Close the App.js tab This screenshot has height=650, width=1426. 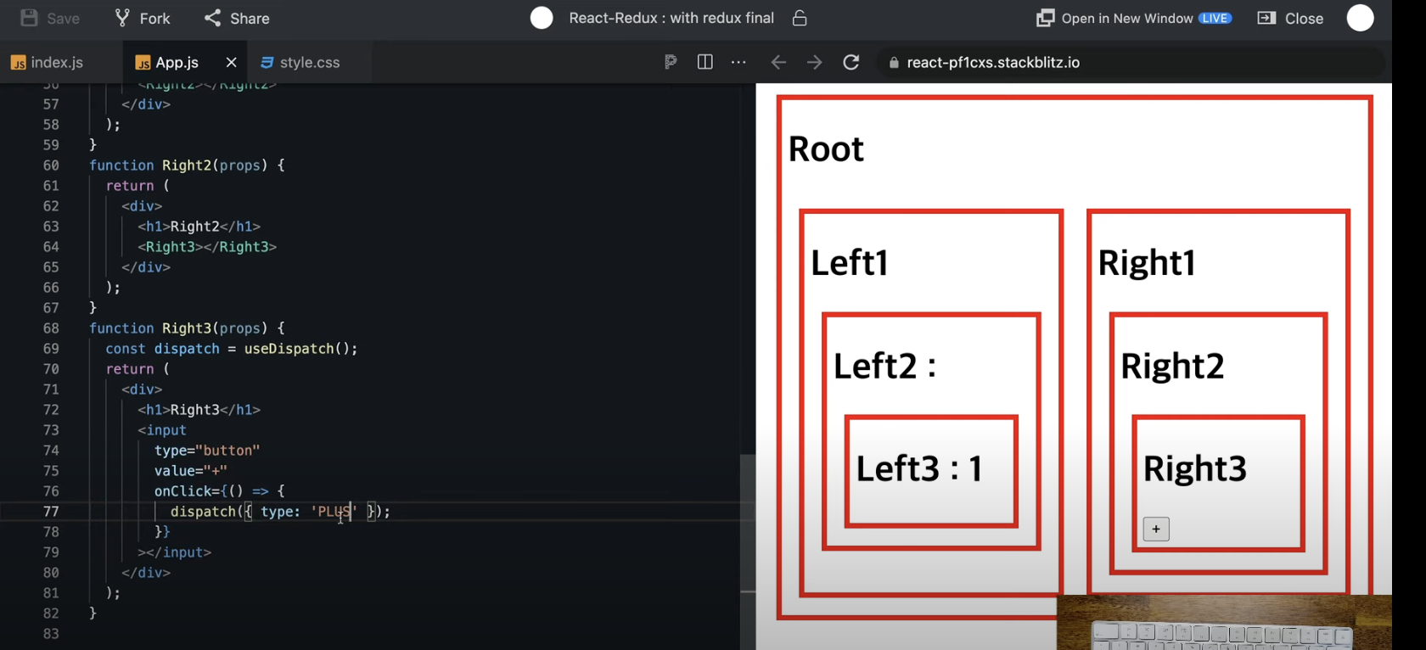(231, 63)
